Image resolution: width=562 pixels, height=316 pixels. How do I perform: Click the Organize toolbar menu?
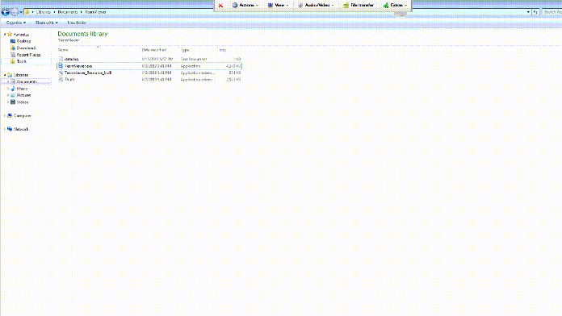click(16, 23)
